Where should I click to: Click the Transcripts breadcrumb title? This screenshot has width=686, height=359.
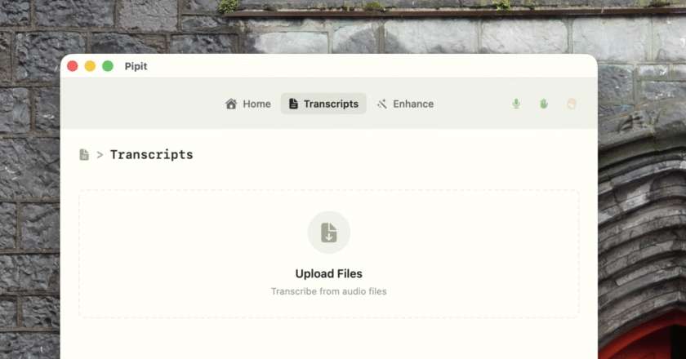[x=151, y=154]
